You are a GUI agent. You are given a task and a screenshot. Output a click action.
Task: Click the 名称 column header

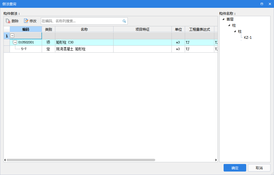pos(84,30)
